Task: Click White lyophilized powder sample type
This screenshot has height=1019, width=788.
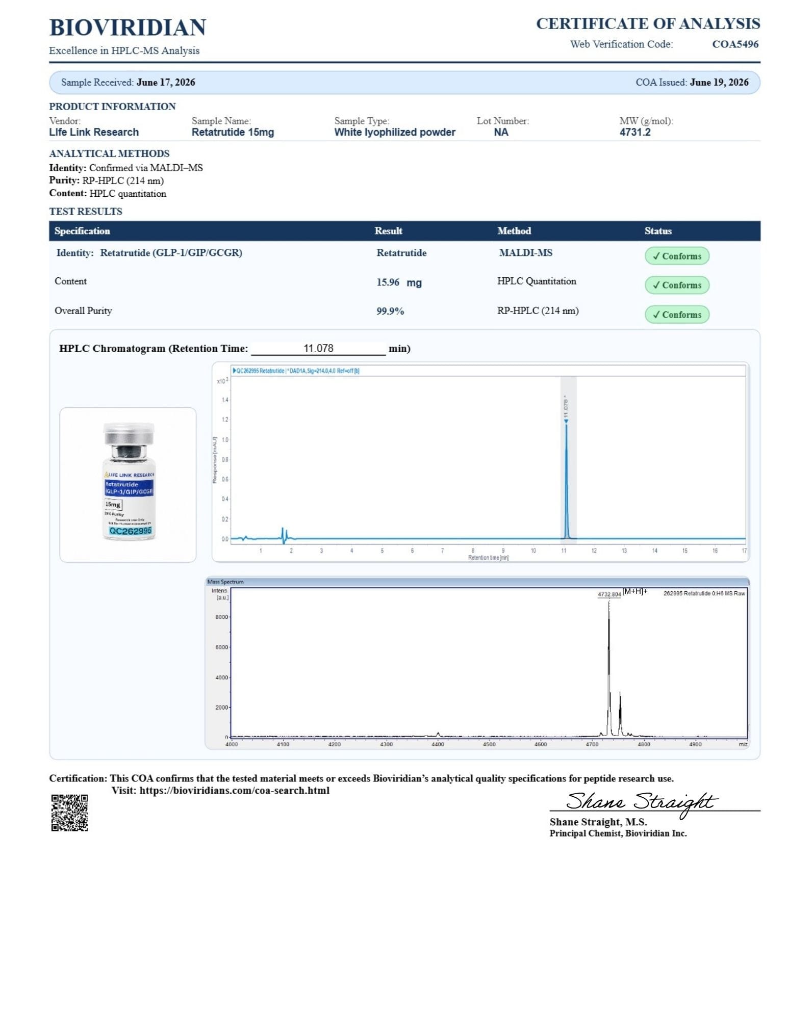Action: tap(395, 133)
